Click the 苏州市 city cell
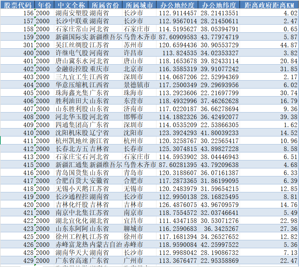The image size is (299, 267). tap(134, 45)
